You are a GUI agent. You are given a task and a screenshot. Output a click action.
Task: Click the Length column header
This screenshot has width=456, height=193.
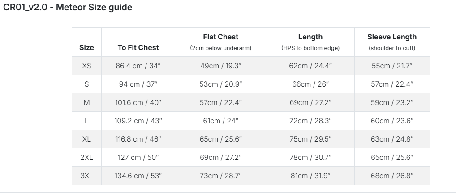(310, 42)
